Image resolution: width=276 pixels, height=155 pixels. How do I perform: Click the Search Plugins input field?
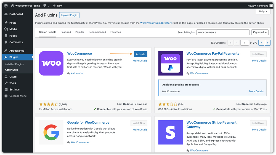coord(223,32)
